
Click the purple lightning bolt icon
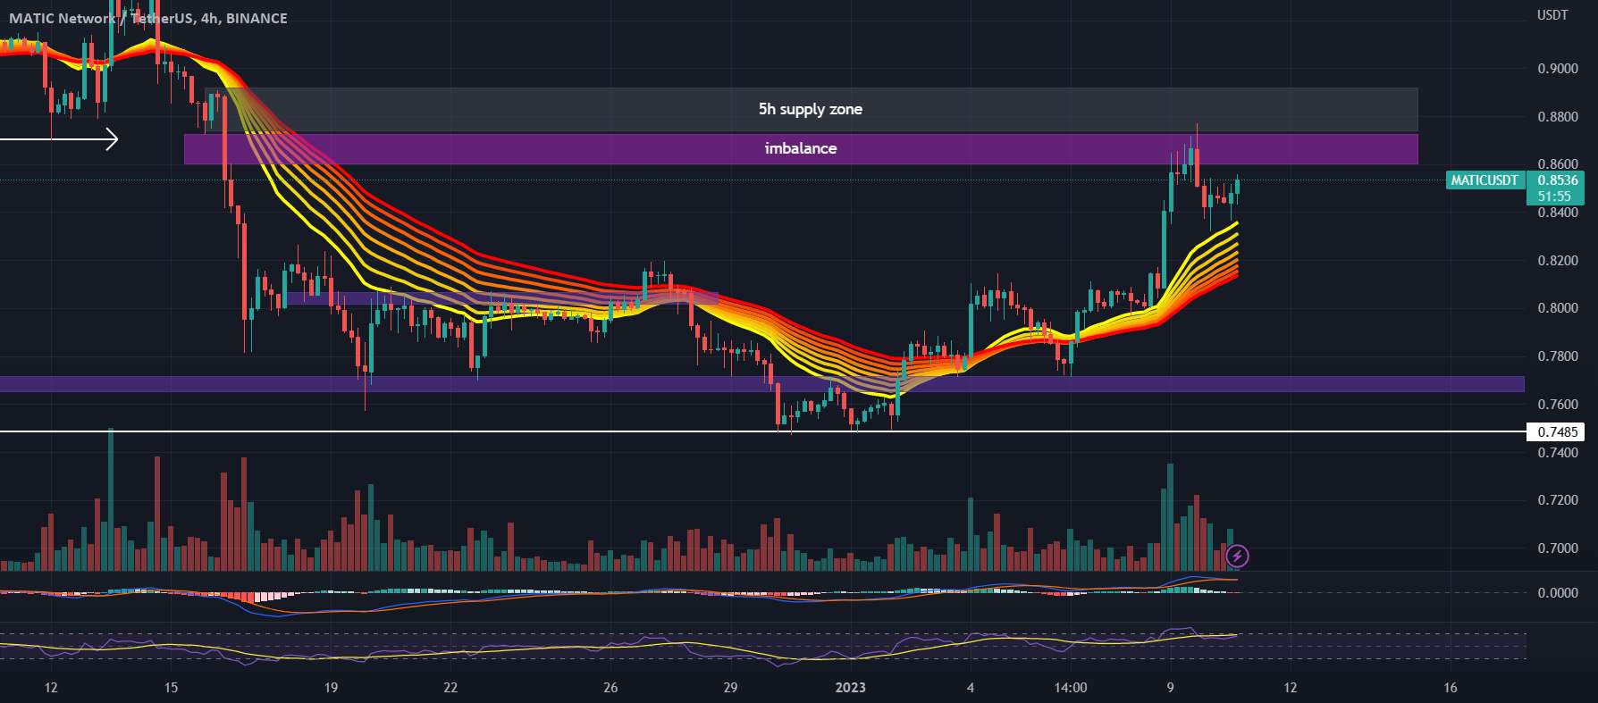pyautogui.click(x=1237, y=557)
